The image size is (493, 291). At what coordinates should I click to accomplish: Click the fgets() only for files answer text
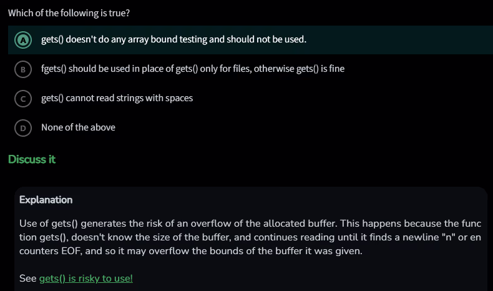pyautogui.click(x=192, y=69)
